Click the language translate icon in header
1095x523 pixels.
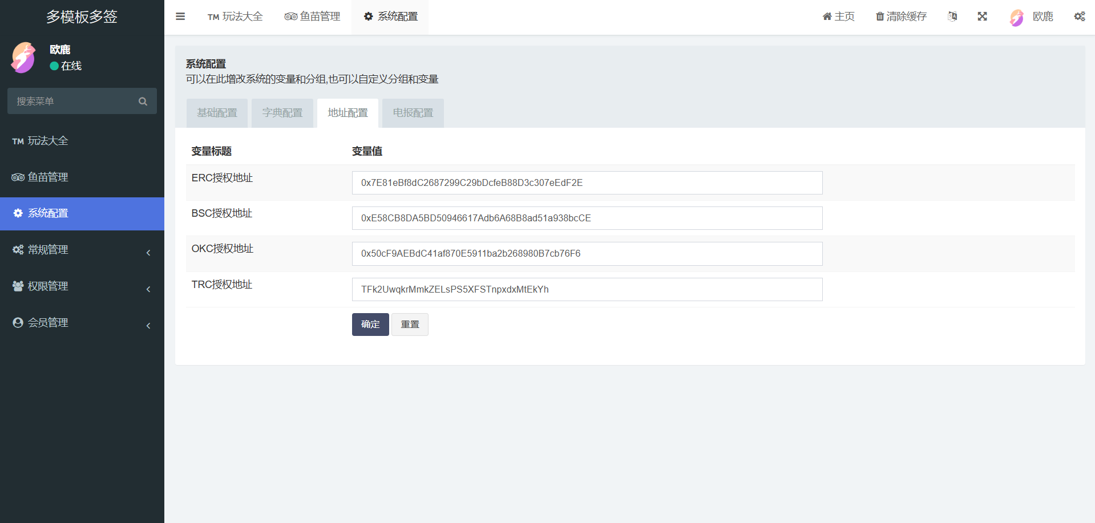point(952,17)
